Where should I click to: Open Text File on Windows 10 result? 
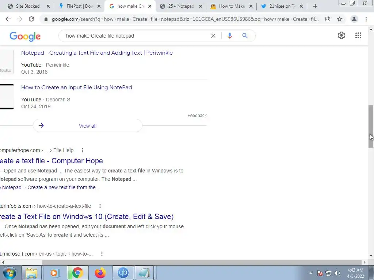87,217
